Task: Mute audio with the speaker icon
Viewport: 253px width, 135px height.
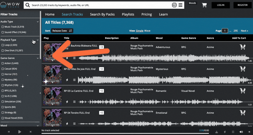Action: click(241, 132)
